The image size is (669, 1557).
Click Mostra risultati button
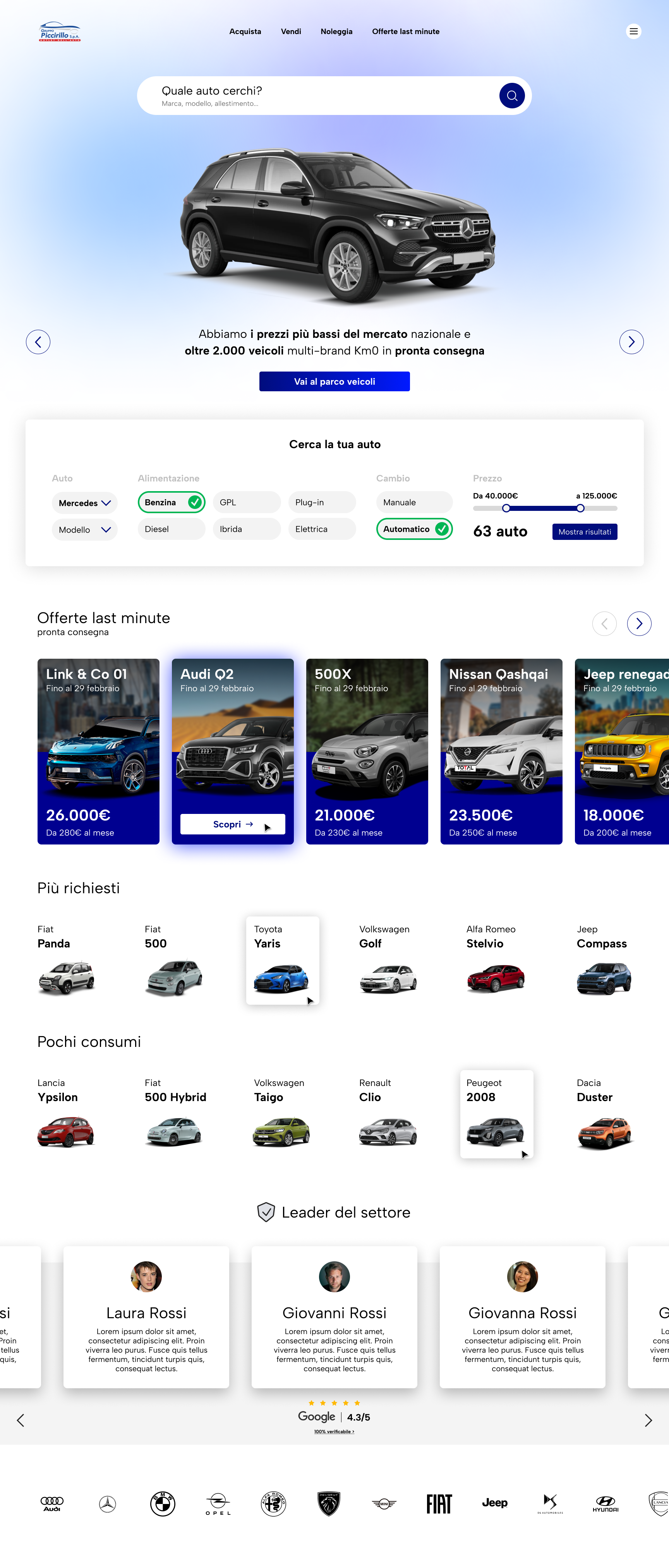click(584, 532)
